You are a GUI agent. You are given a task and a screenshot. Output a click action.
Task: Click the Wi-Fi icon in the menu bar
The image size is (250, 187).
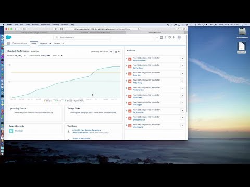[x=199, y=25]
